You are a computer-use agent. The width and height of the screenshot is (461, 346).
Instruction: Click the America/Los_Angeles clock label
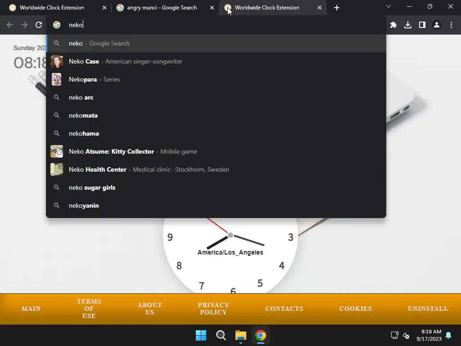click(230, 252)
